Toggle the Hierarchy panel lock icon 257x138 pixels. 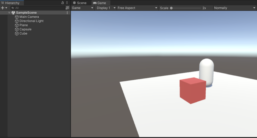point(62,3)
